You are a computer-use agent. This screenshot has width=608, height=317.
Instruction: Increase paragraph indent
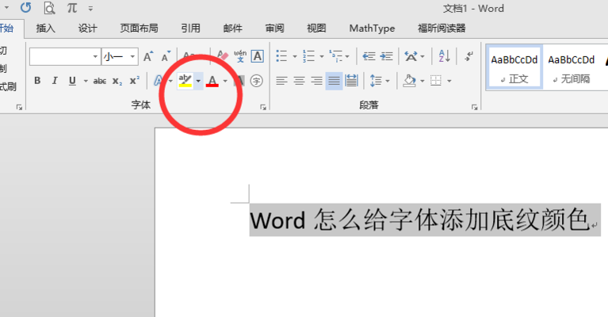click(386, 56)
